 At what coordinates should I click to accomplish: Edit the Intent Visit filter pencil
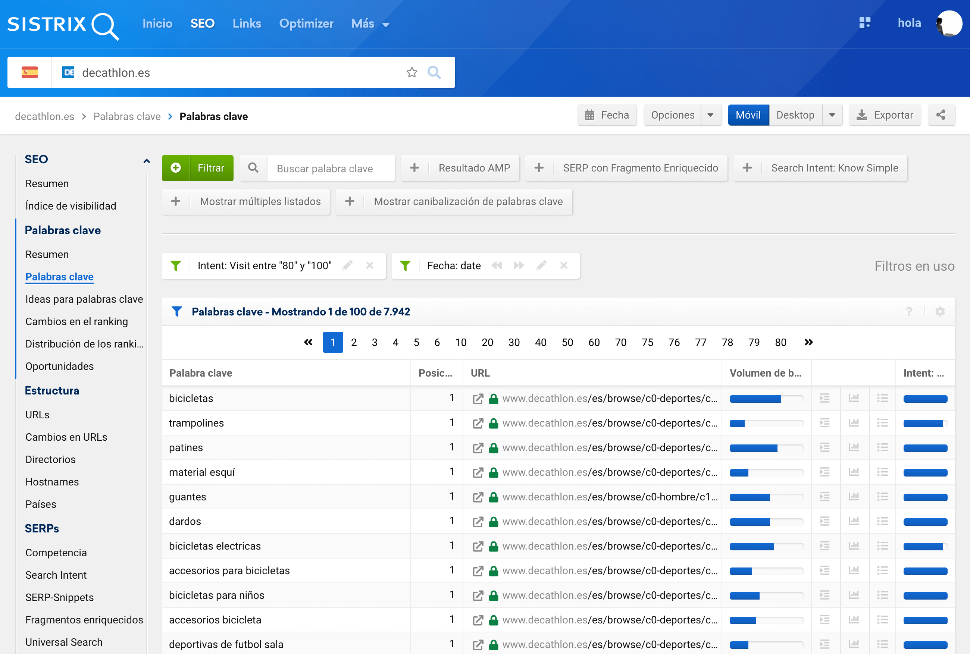click(347, 266)
